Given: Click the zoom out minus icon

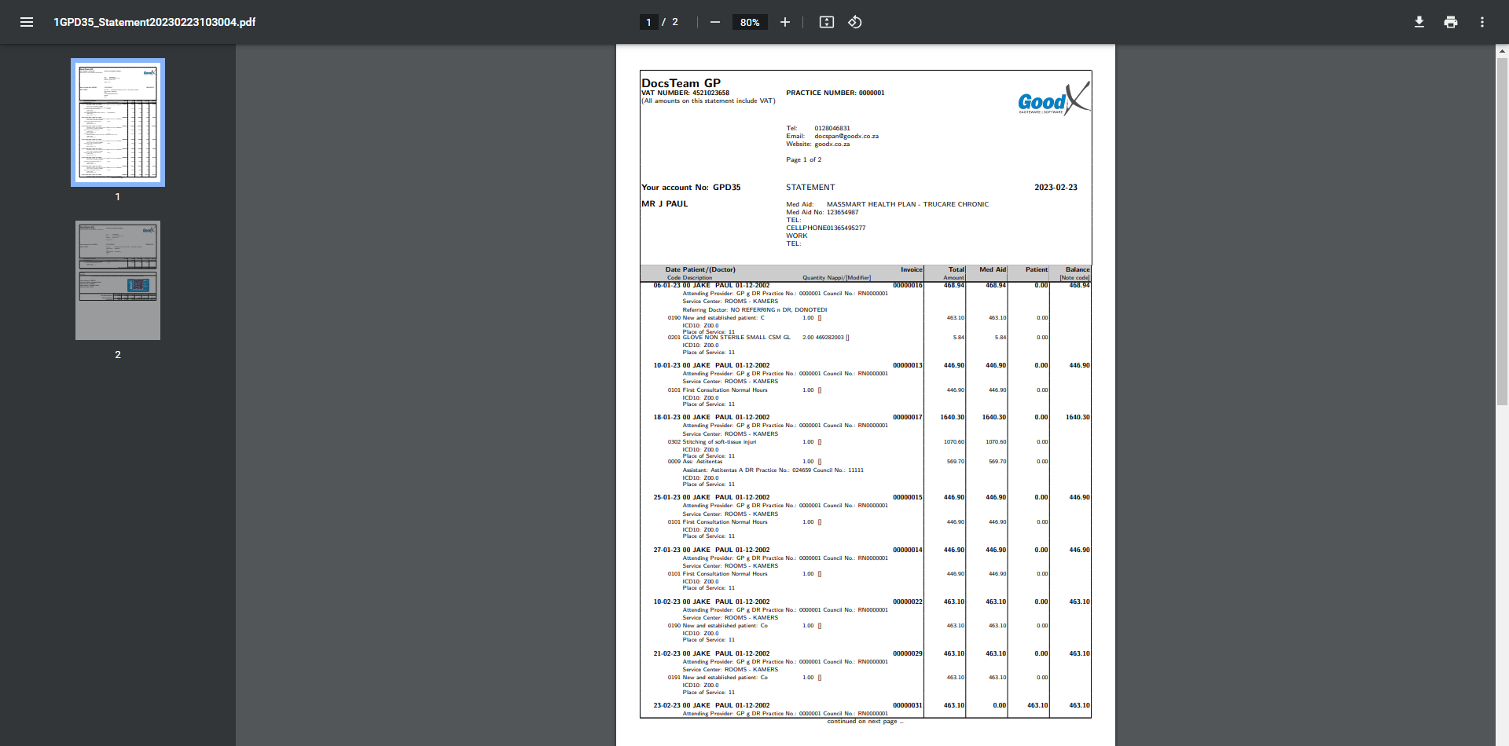Looking at the screenshot, I should click(715, 22).
